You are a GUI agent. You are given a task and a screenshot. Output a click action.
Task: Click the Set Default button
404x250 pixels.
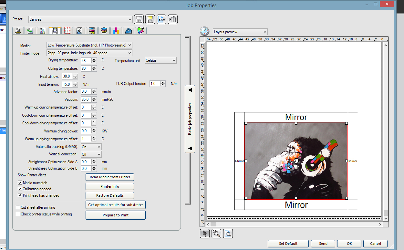tap(288, 244)
